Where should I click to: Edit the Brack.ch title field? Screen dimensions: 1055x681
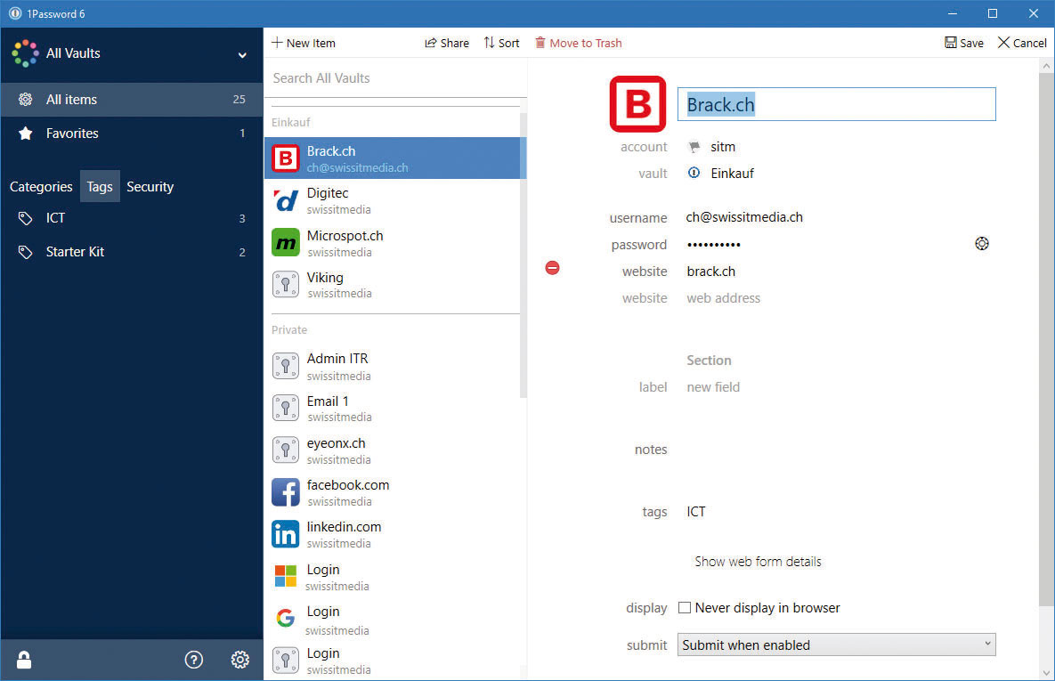coord(836,104)
